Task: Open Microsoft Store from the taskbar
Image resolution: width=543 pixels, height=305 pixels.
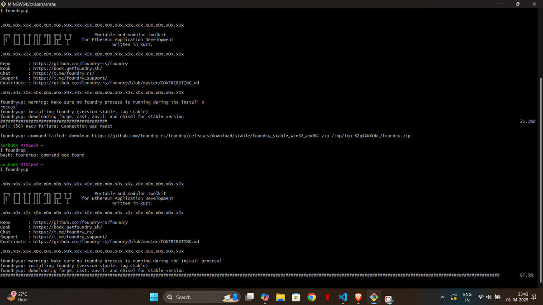Action: [x=295, y=297]
